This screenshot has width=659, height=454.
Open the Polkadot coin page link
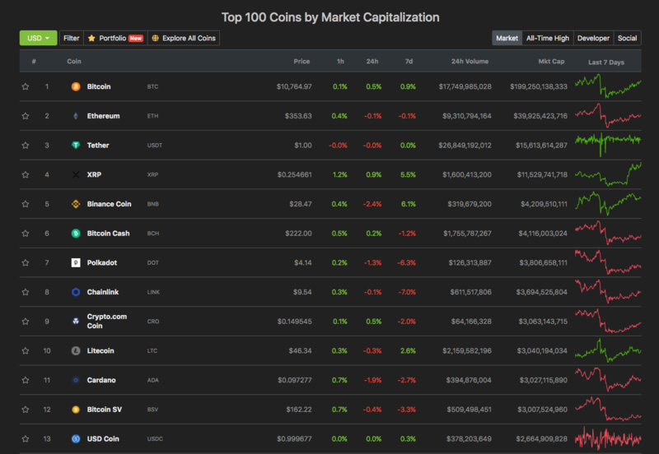point(102,262)
